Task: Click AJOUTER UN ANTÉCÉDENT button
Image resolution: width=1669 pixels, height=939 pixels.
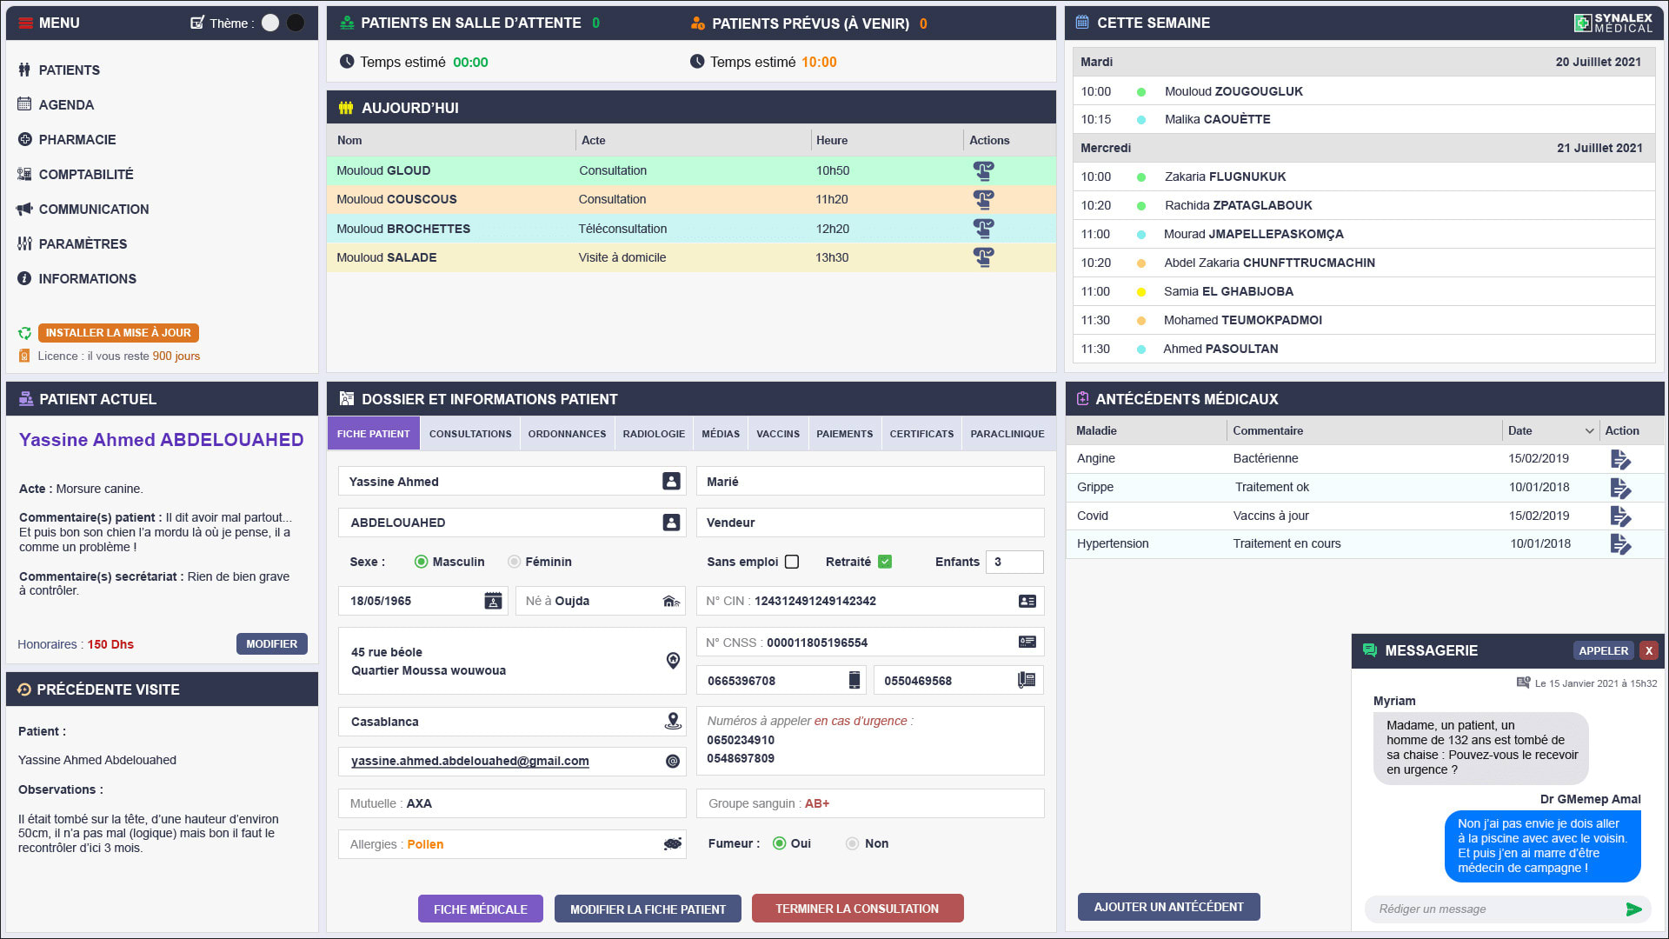Action: pyautogui.click(x=1168, y=907)
